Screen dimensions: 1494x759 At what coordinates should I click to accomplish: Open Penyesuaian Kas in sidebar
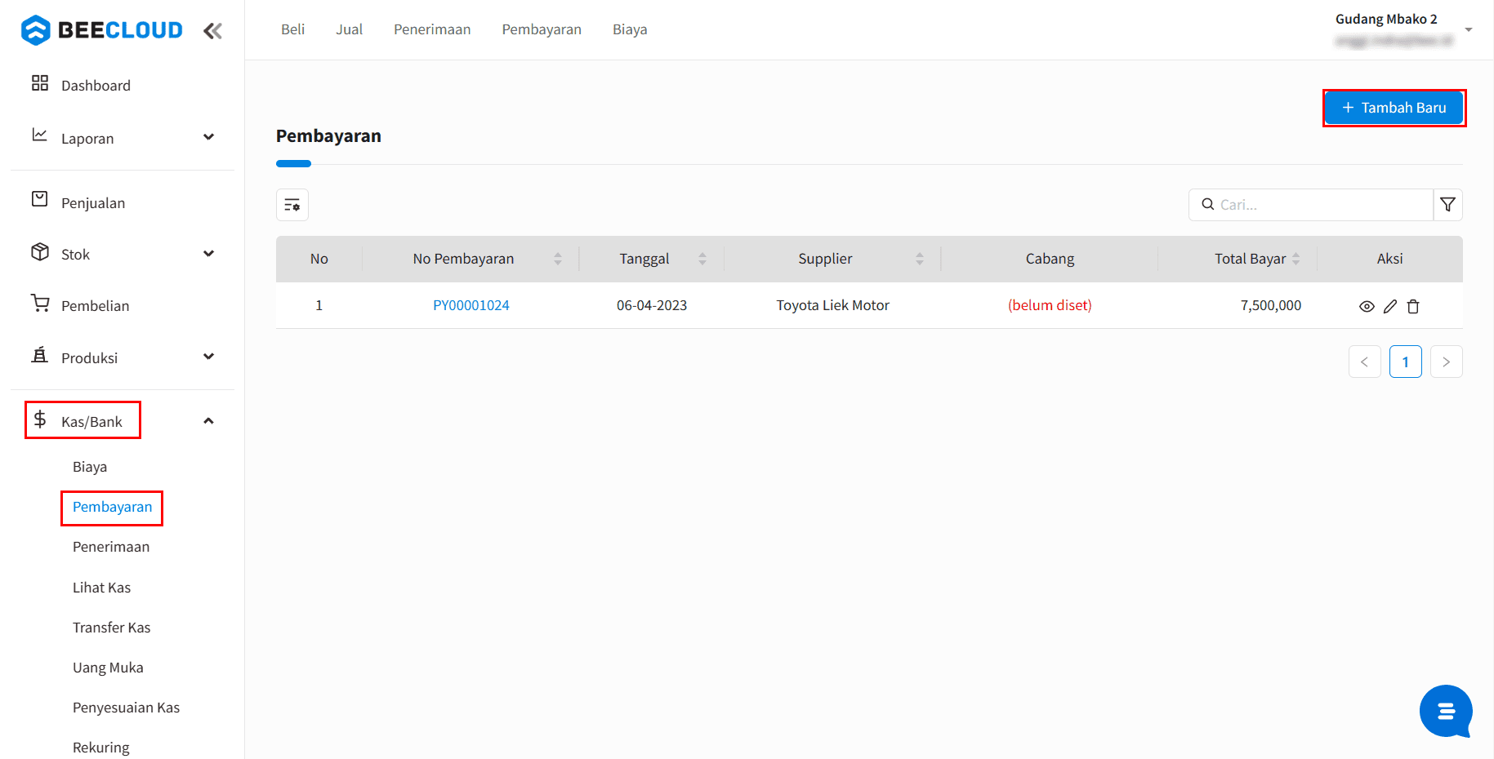coord(126,708)
